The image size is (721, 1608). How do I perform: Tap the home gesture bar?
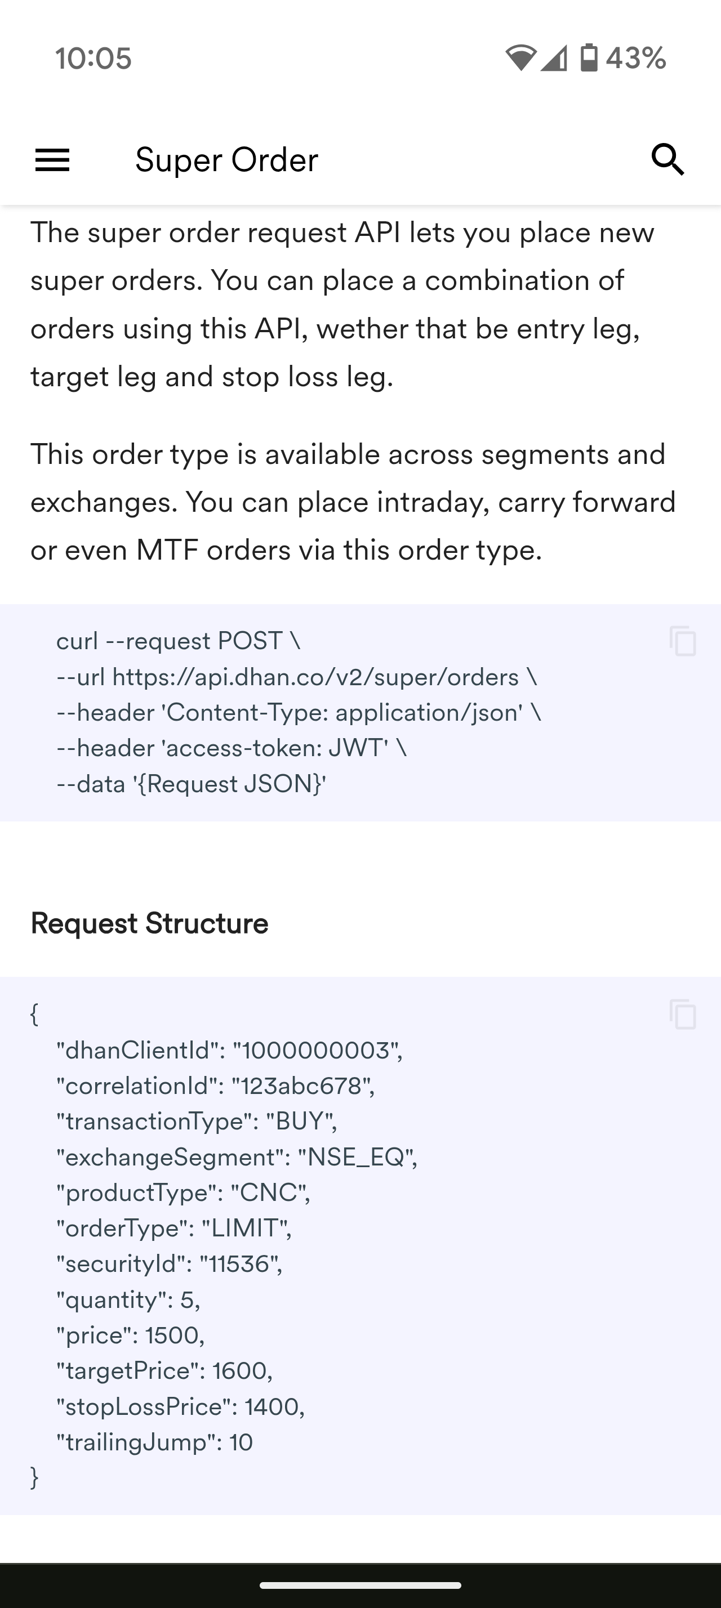[360, 1585]
